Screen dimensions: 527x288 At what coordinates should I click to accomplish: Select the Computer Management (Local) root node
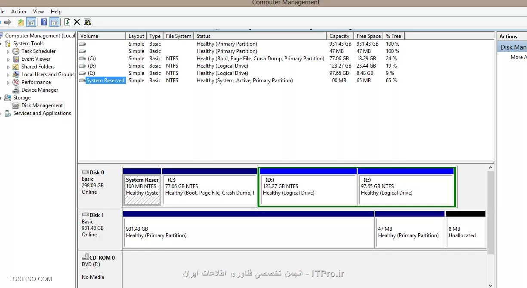coord(40,36)
